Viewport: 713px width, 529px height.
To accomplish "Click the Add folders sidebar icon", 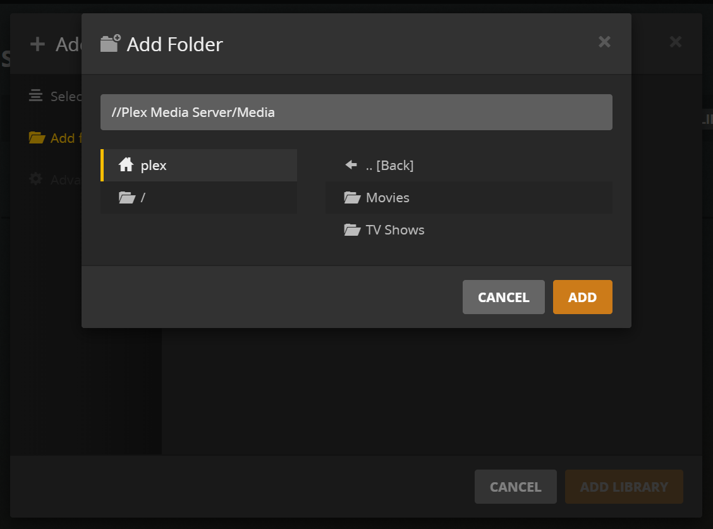I will pos(37,137).
